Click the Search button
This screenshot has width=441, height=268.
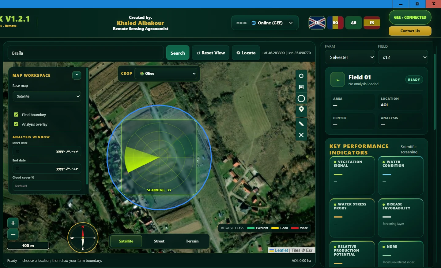coord(178,53)
